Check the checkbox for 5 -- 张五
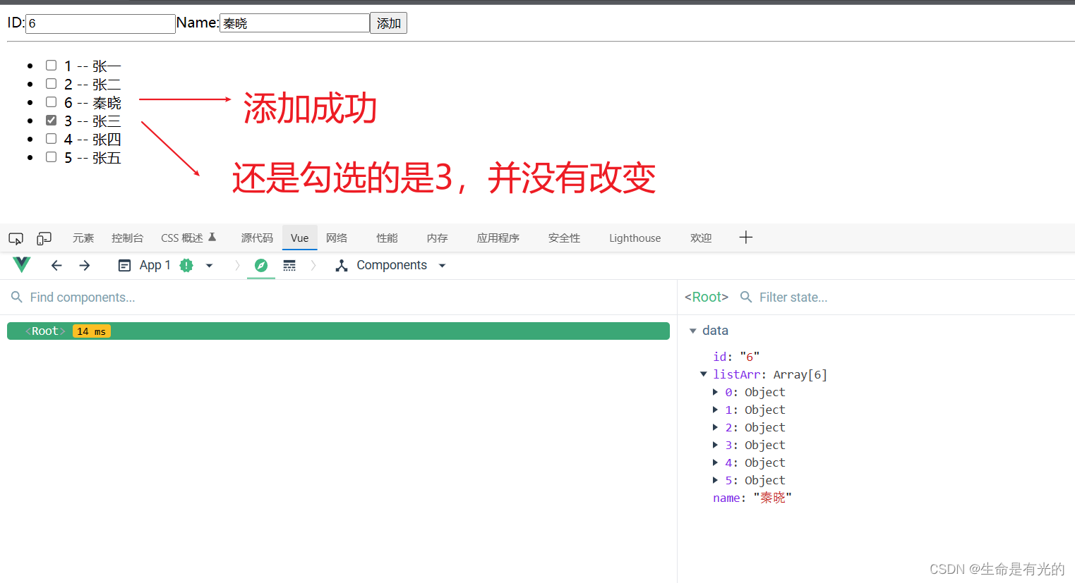 pos(51,157)
